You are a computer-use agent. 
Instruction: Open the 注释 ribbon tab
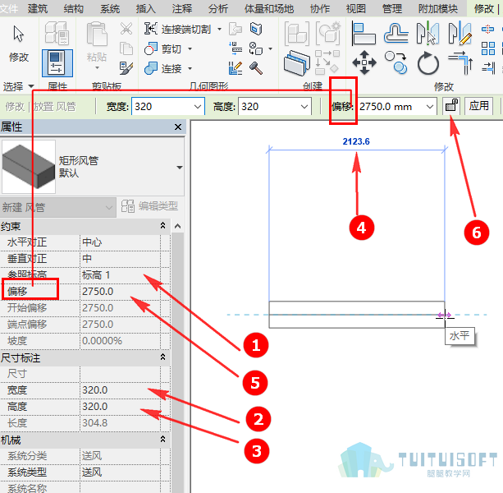pyautogui.click(x=182, y=8)
